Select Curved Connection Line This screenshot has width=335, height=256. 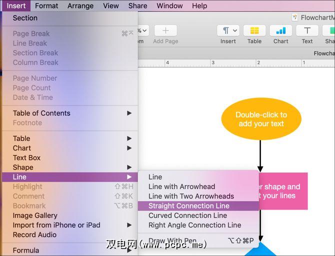[x=198, y=215]
